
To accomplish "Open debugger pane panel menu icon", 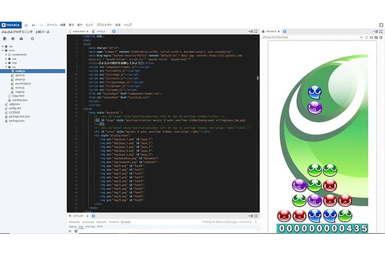I will [x=251, y=216].
